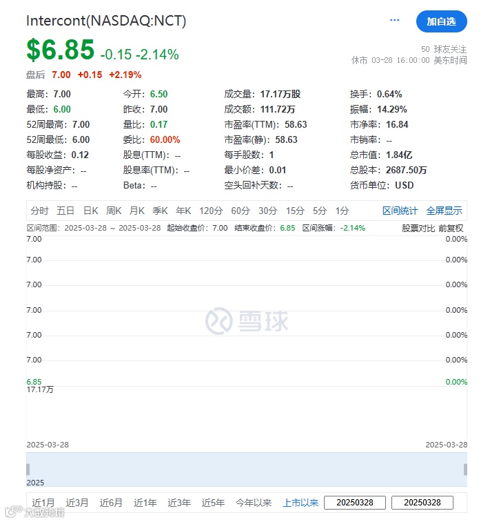Click the $6.85 current price
490x522 pixels.
click(x=61, y=50)
